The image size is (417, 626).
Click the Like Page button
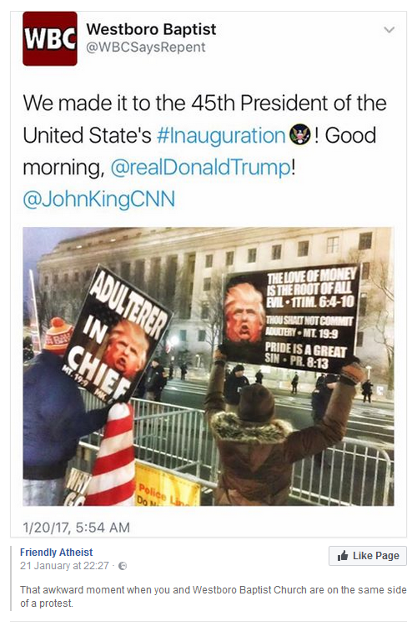368,556
